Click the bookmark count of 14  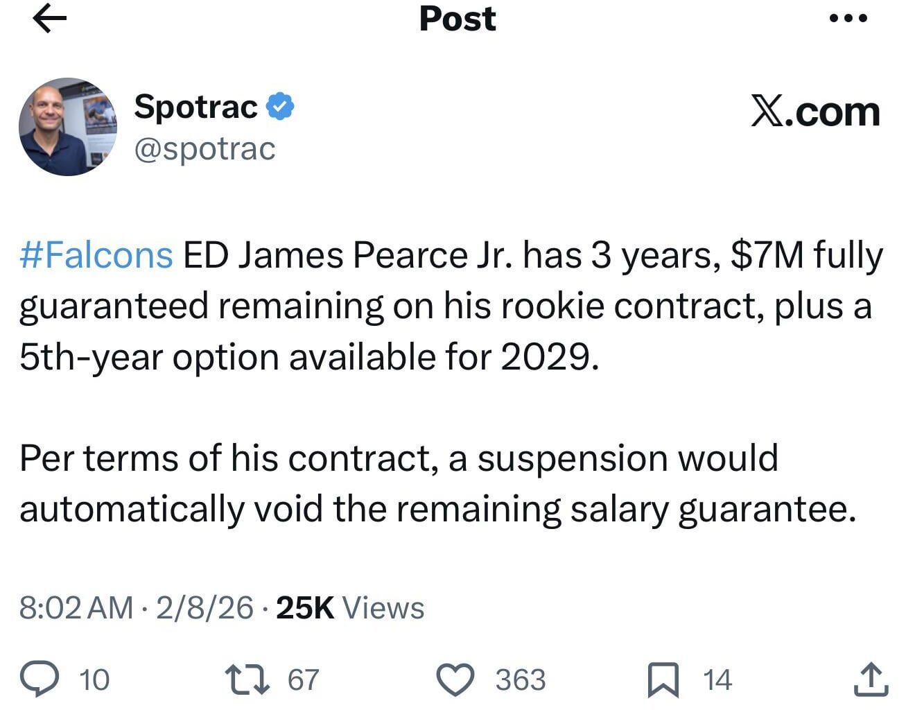(717, 679)
